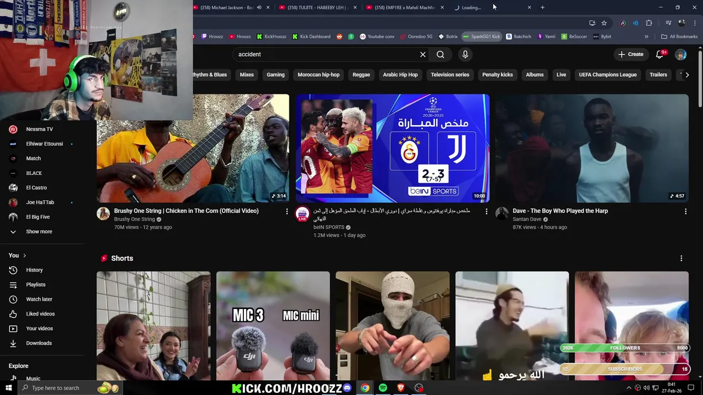Open options for the Dave Harp video

click(685, 211)
